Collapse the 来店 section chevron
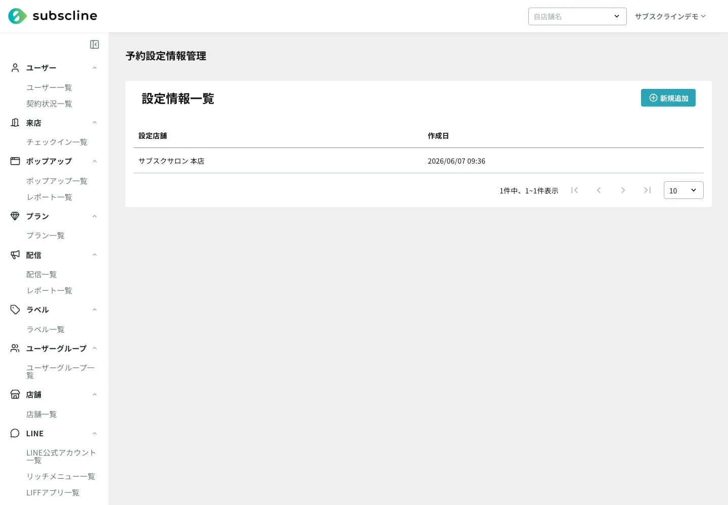The height and width of the screenshot is (505, 728). 95,123
